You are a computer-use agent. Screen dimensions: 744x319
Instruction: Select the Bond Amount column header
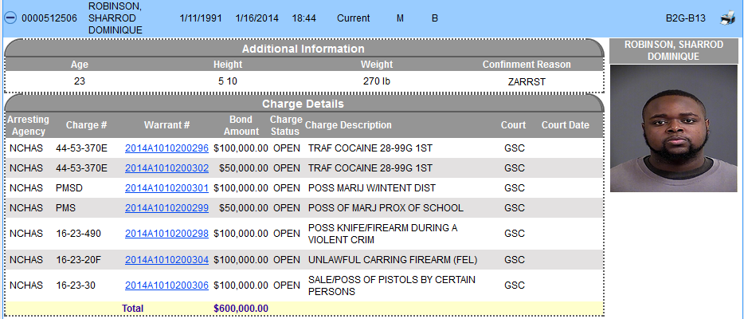(241, 125)
